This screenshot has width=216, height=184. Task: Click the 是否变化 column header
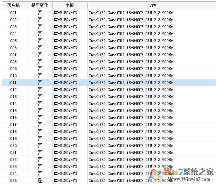coord(40,5)
